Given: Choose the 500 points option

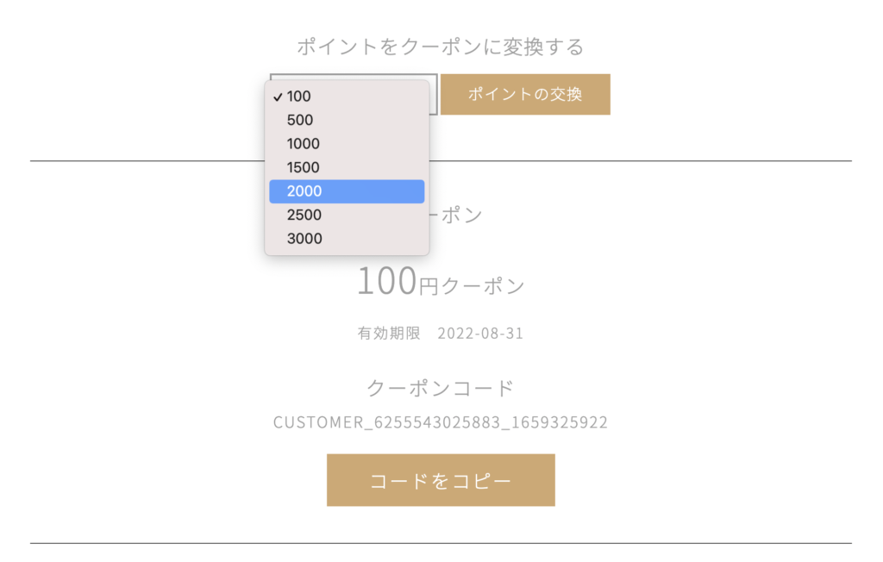Looking at the screenshot, I should coord(300,120).
